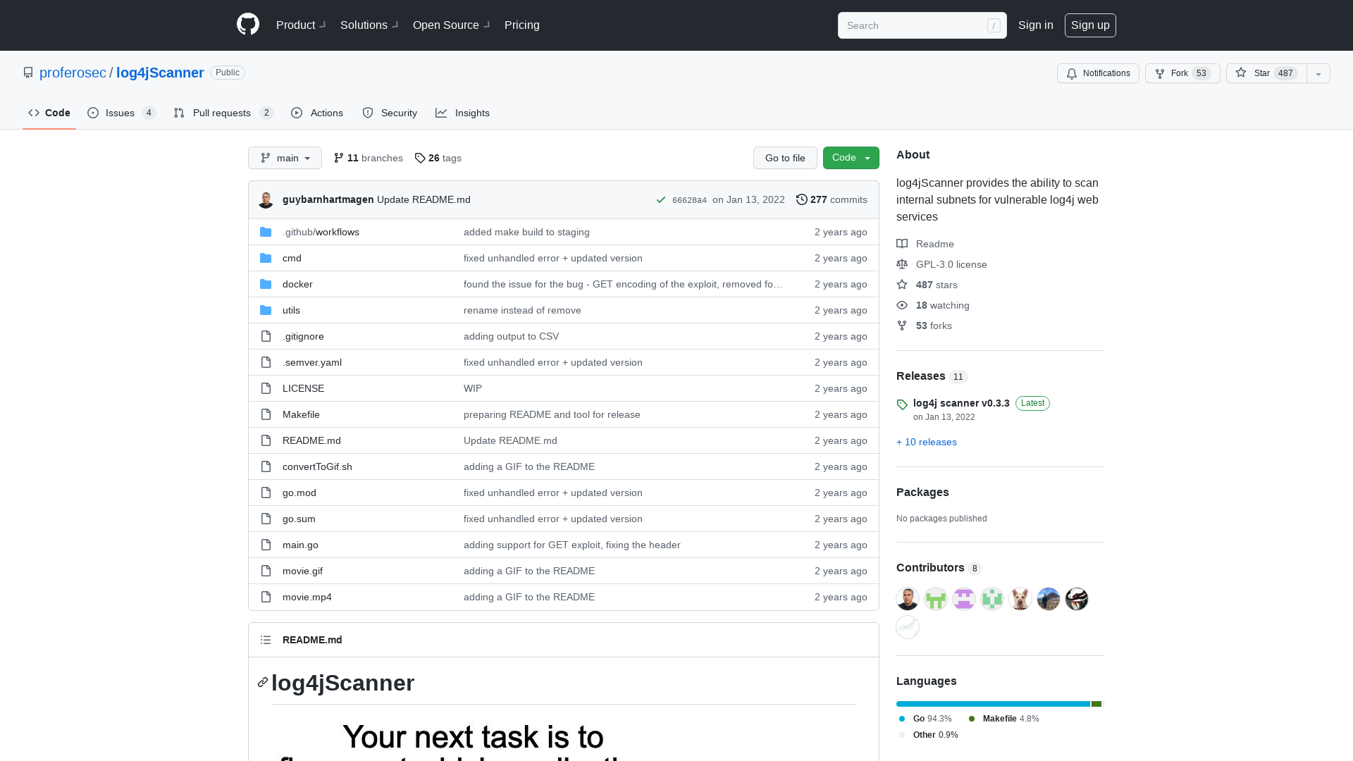This screenshot has width=1353, height=761.
Task: Click the commits history clock icon
Action: tap(802, 199)
